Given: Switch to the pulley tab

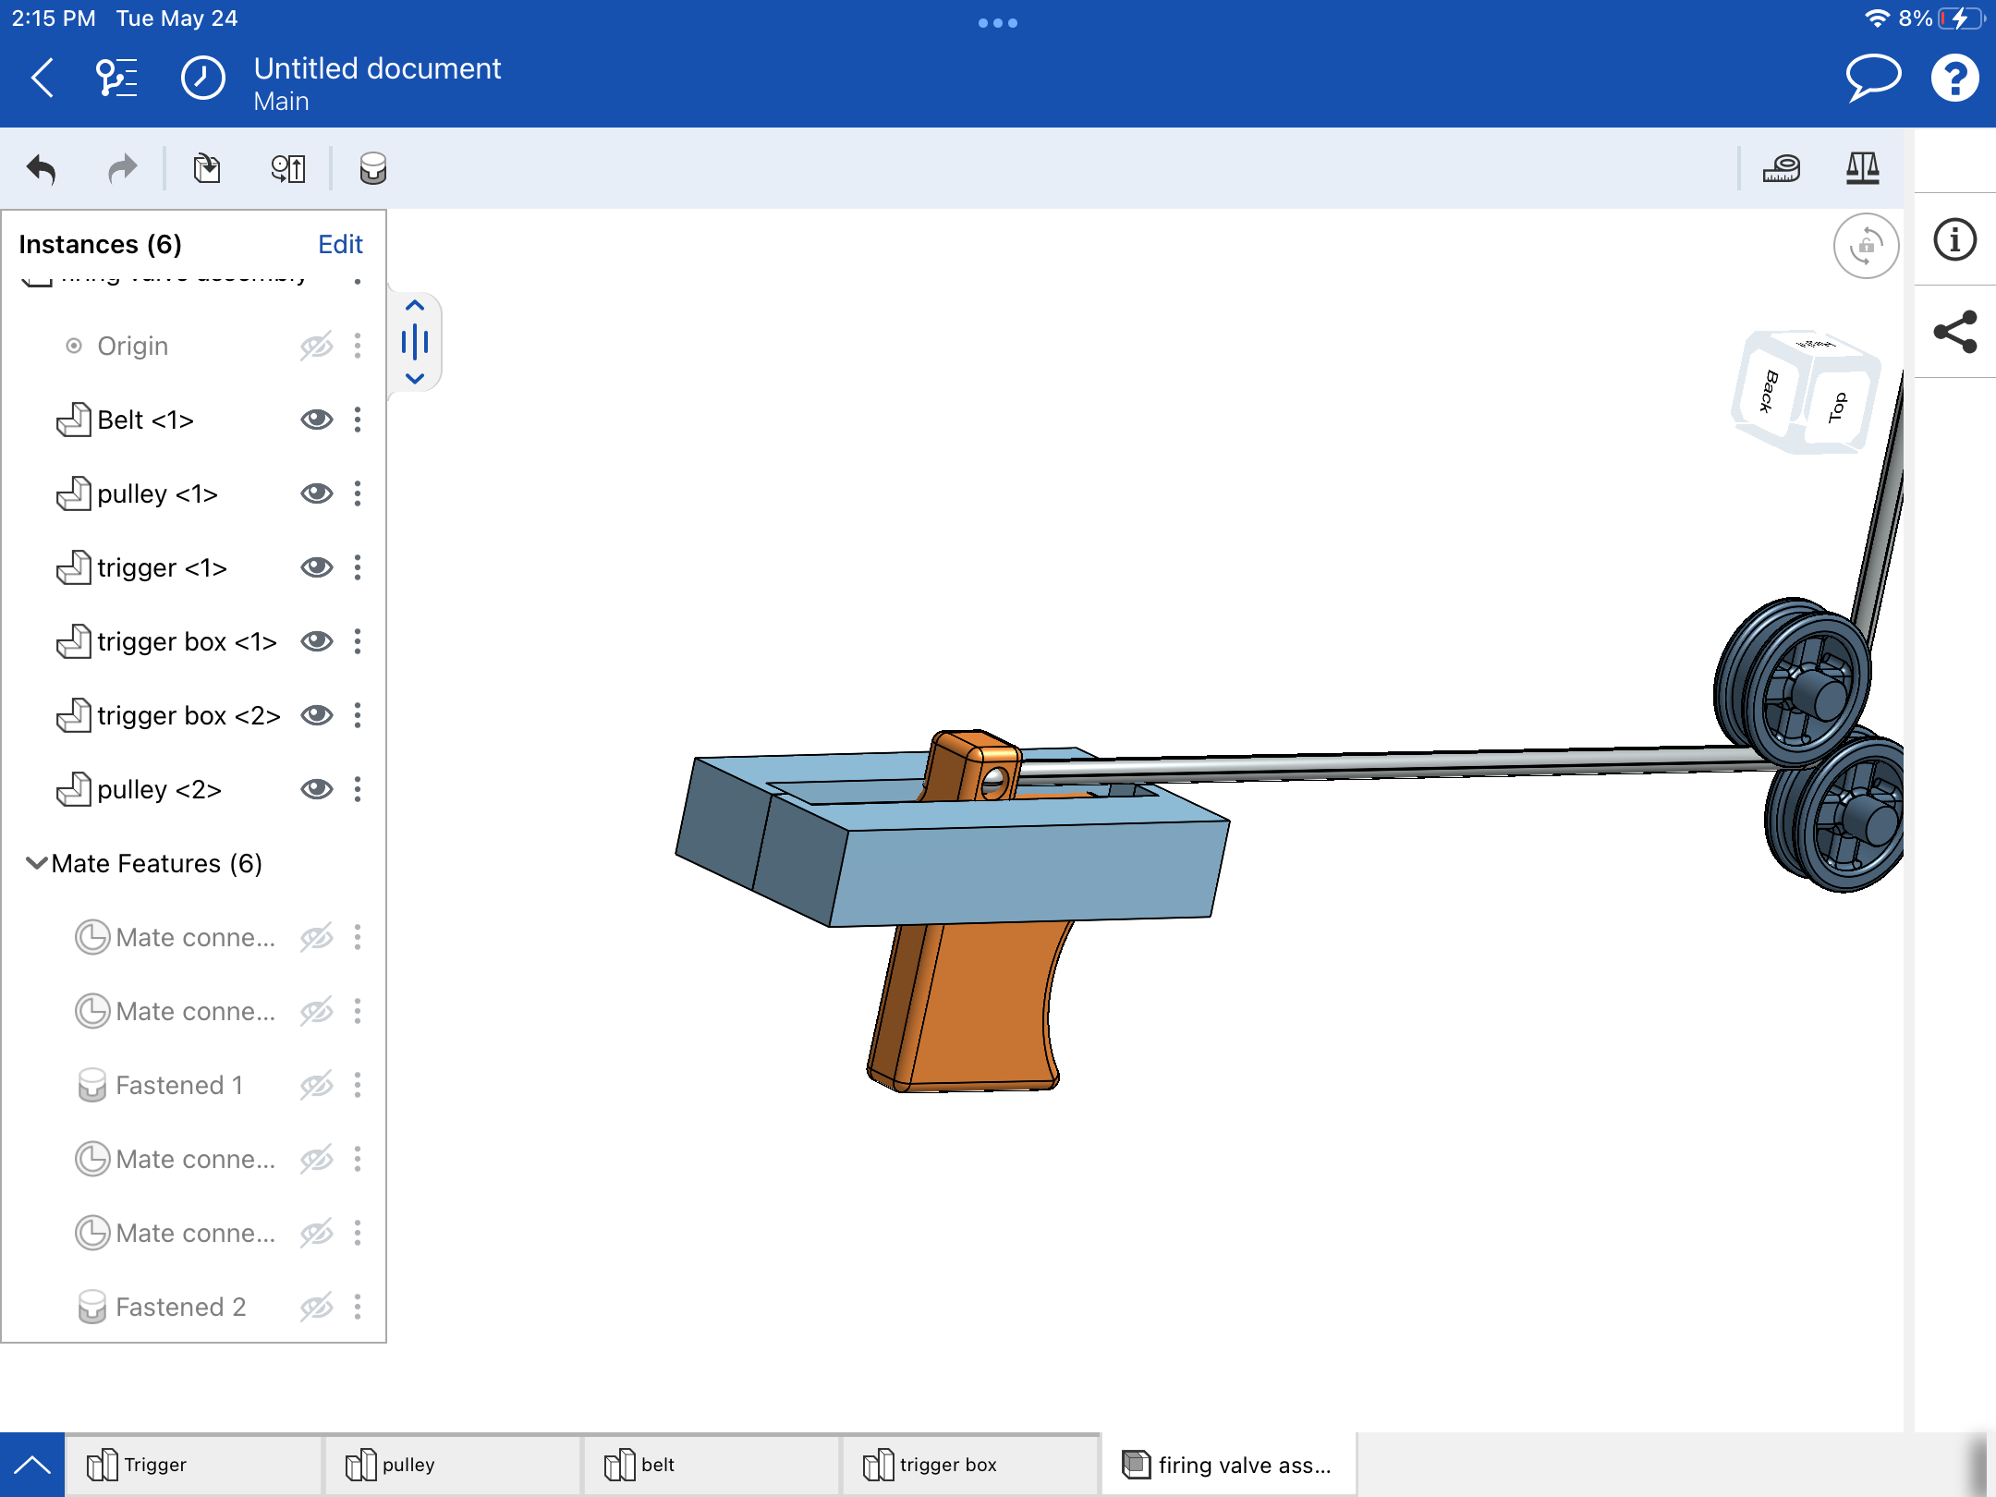Looking at the screenshot, I should coord(453,1465).
